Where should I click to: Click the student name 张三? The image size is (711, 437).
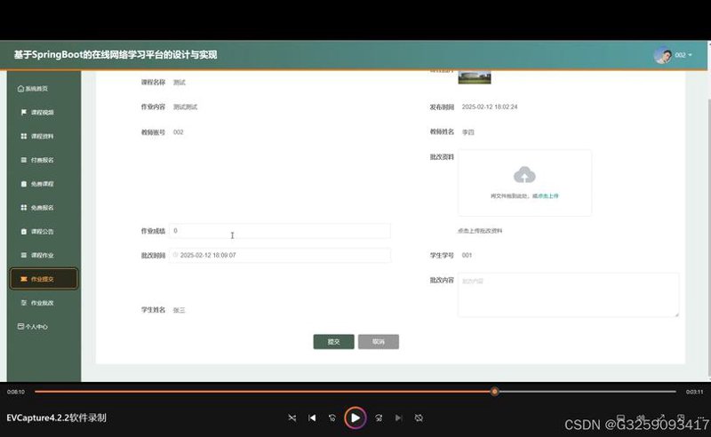(180, 310)
